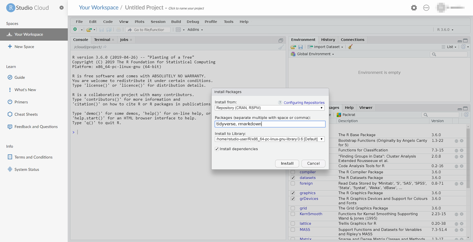Click the view current directory arrow icon
473x242 pixels.
click(x=105, y=47)
